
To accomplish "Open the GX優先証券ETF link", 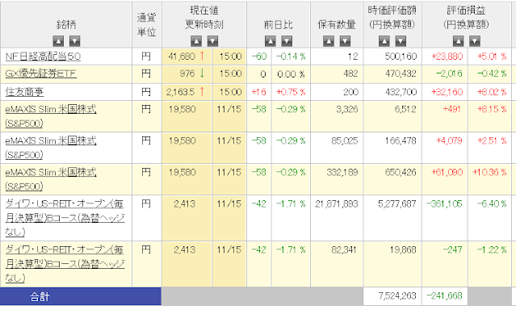I will tap(41, 73).
